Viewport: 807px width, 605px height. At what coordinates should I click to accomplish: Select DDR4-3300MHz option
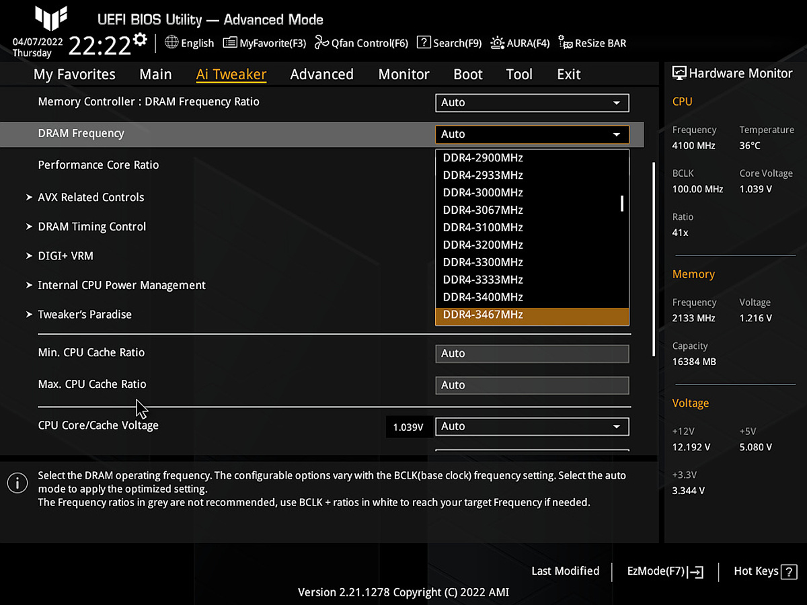[x=532, y=263]
